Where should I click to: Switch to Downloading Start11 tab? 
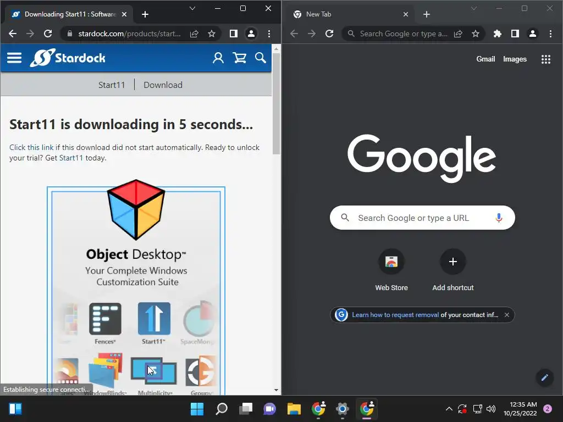coord(69,14)
